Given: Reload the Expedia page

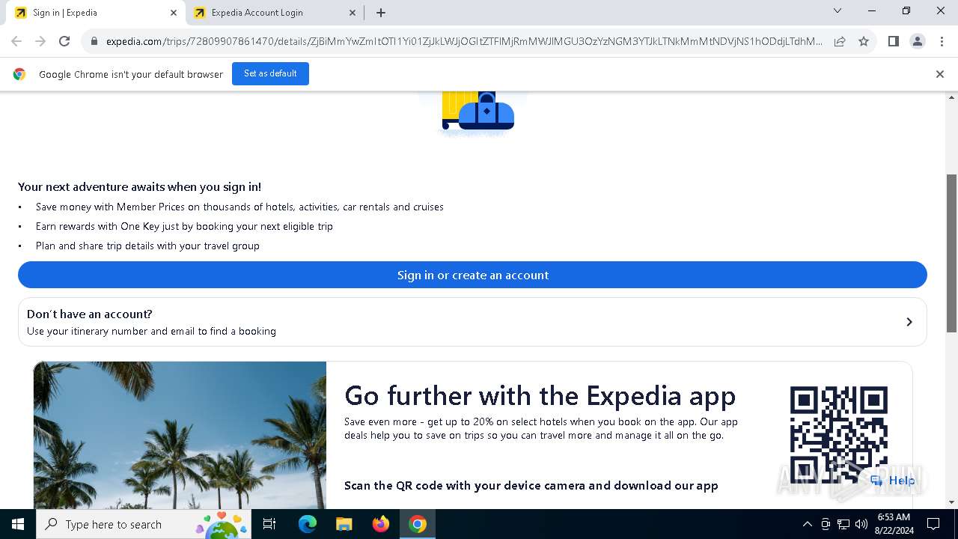Looking at the screenshot, I should pyautogui.click(x=64, y=41).
